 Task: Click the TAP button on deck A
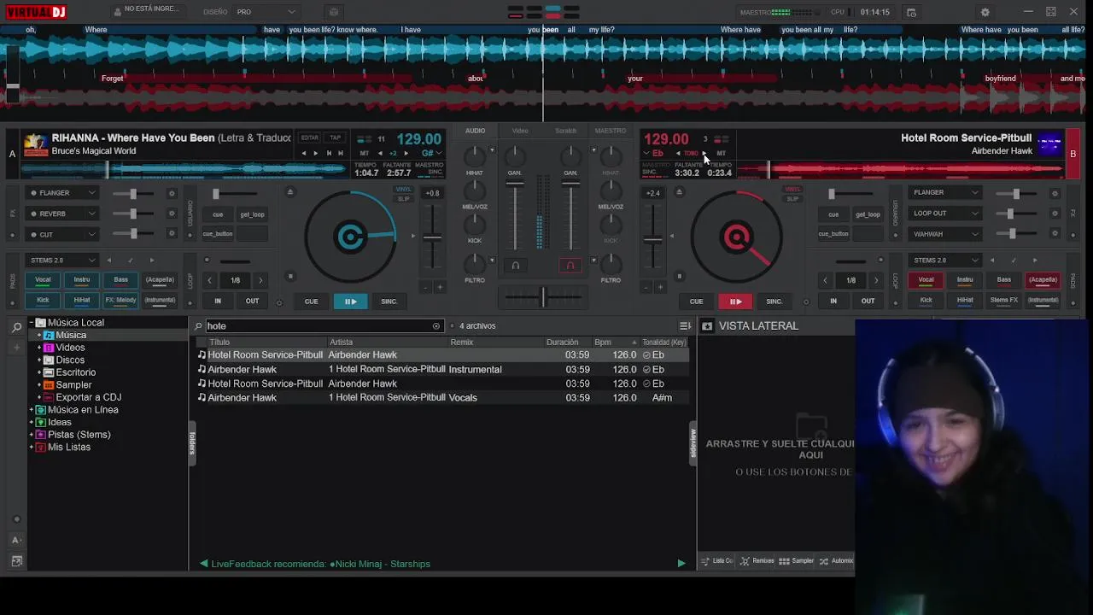[335, 138]
